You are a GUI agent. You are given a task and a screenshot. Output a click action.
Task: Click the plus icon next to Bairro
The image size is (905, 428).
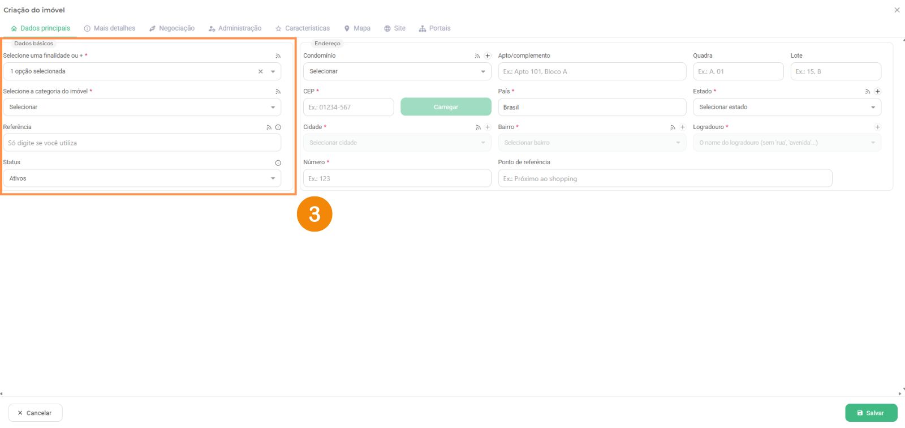[683, 127]
